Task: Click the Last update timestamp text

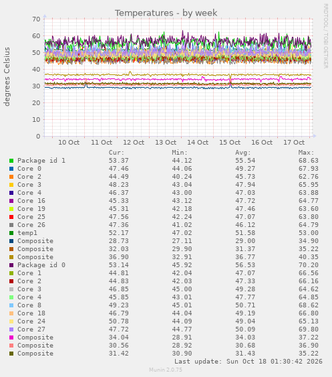Action: (248, 362)
